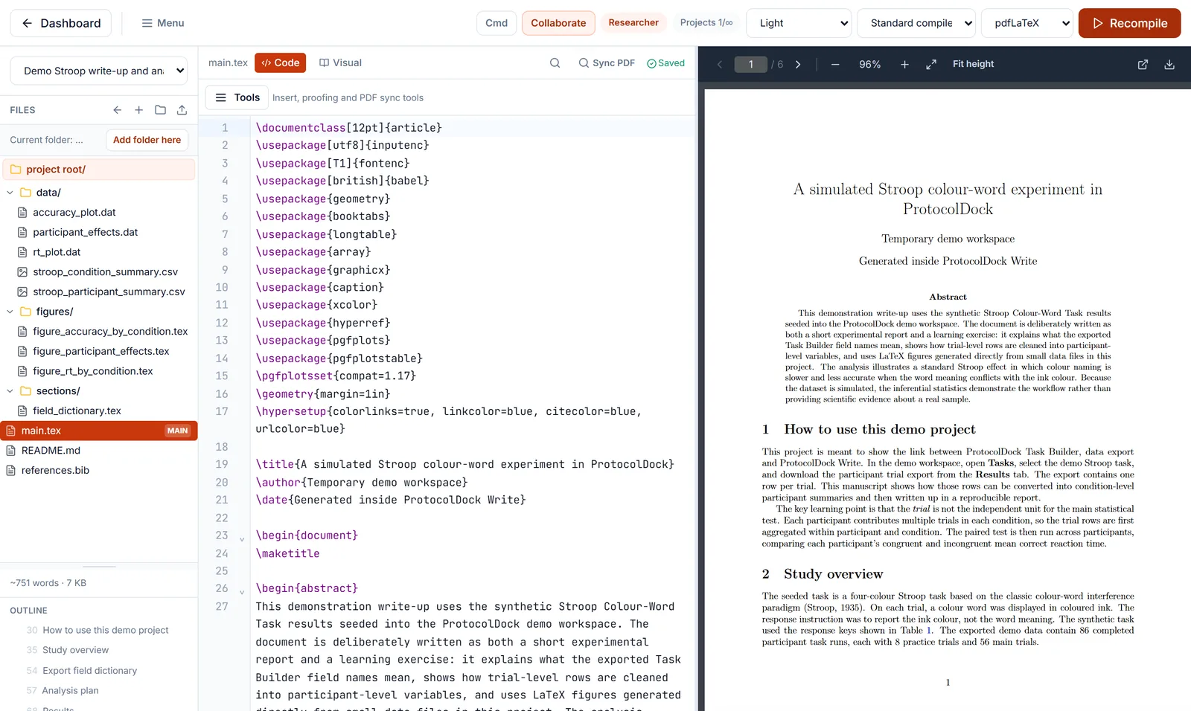The width and height of the screenshot is (1191, 711).
Task: Select project root/ folder
Action: pyautogui.click(x=99, y=170)
